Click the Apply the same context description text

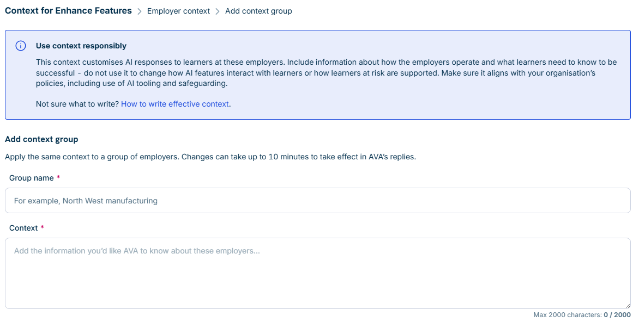(x=210, y=157)
